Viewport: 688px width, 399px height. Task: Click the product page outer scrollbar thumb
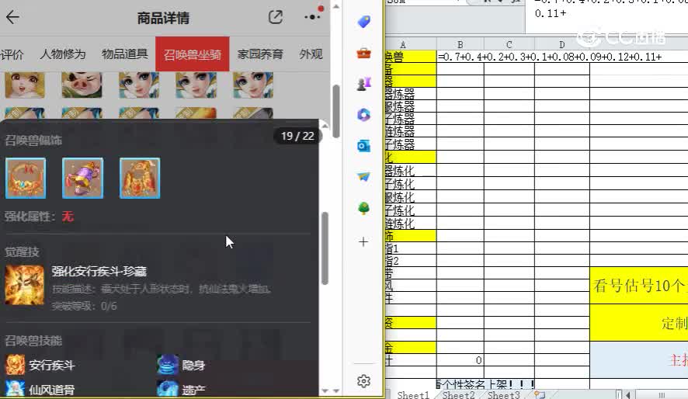click(336, 111)
